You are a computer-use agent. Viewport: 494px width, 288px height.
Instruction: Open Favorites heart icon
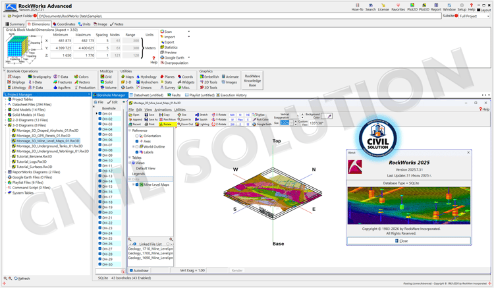pyautogui.click(x=398, y=7)
